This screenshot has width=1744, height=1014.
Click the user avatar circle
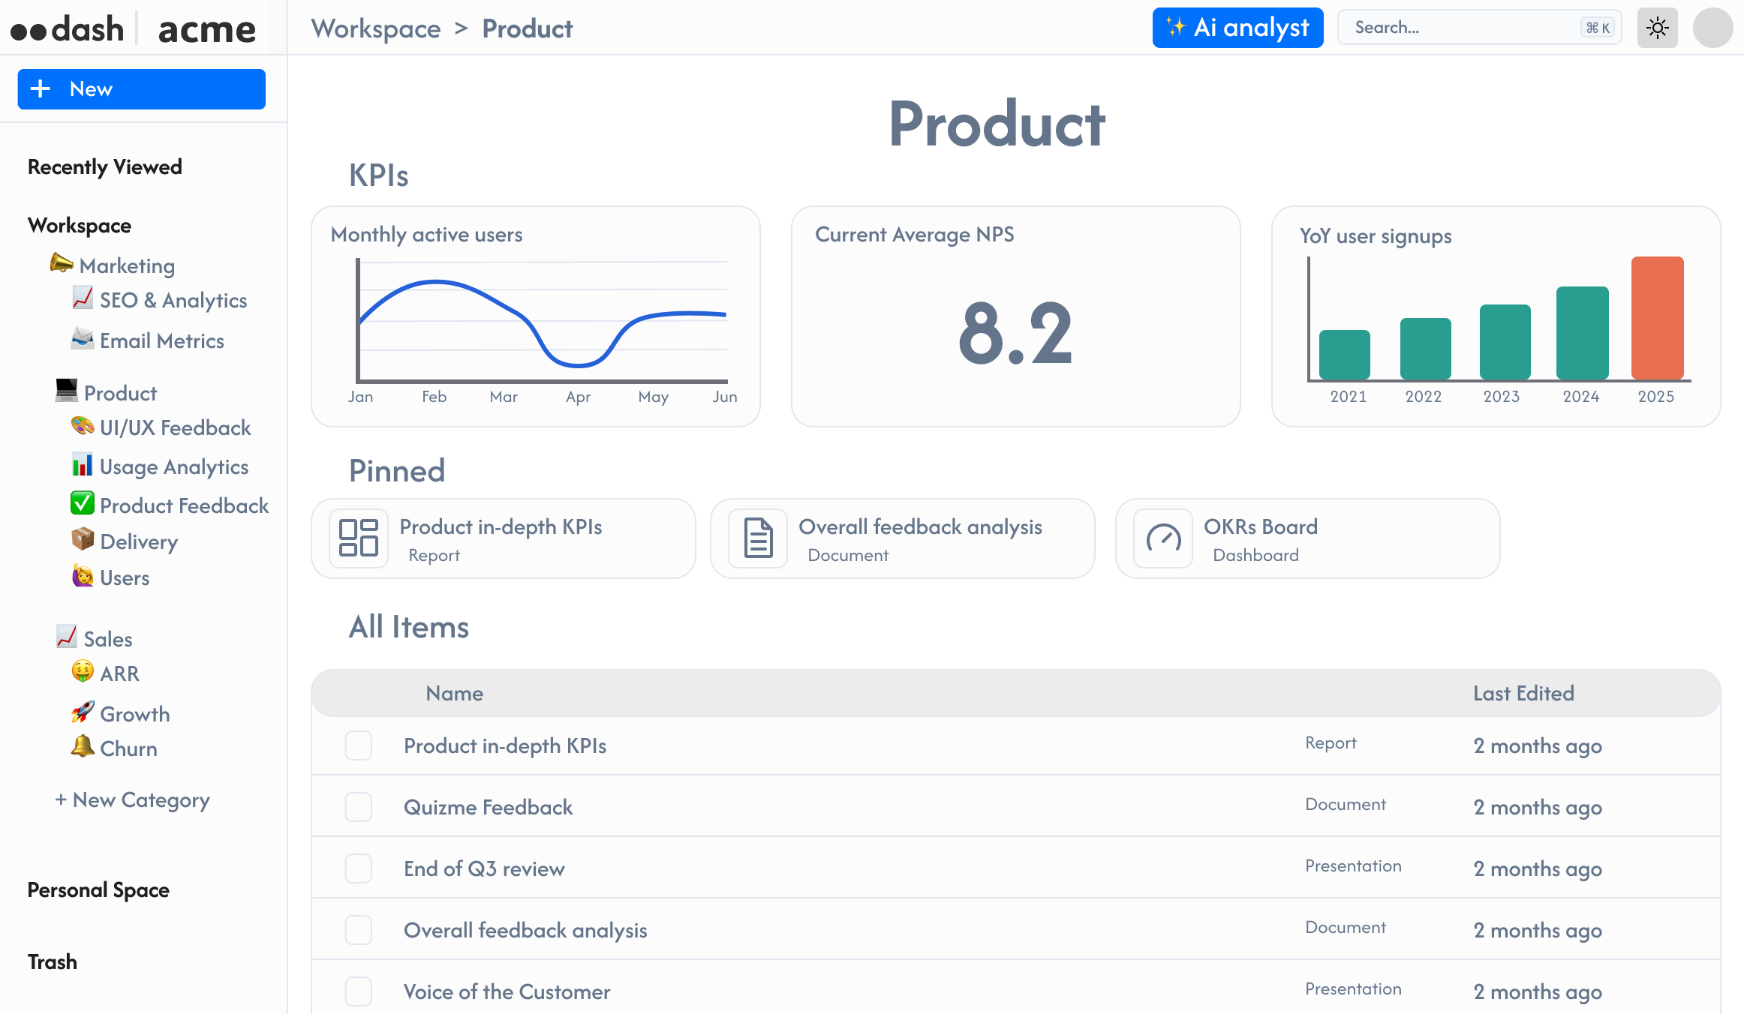pyautogui.click(x=1712, y=28)
